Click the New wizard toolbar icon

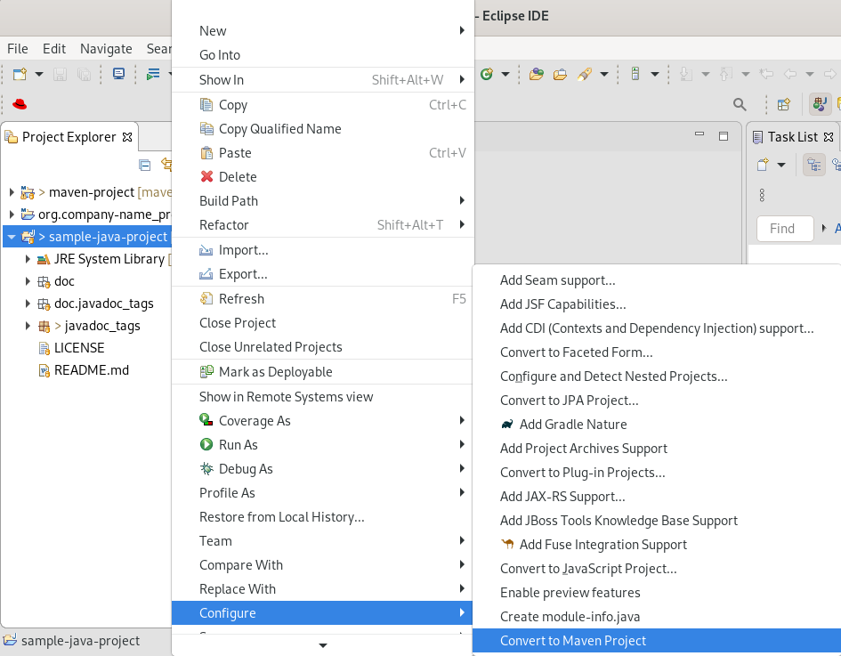(20, 74)
